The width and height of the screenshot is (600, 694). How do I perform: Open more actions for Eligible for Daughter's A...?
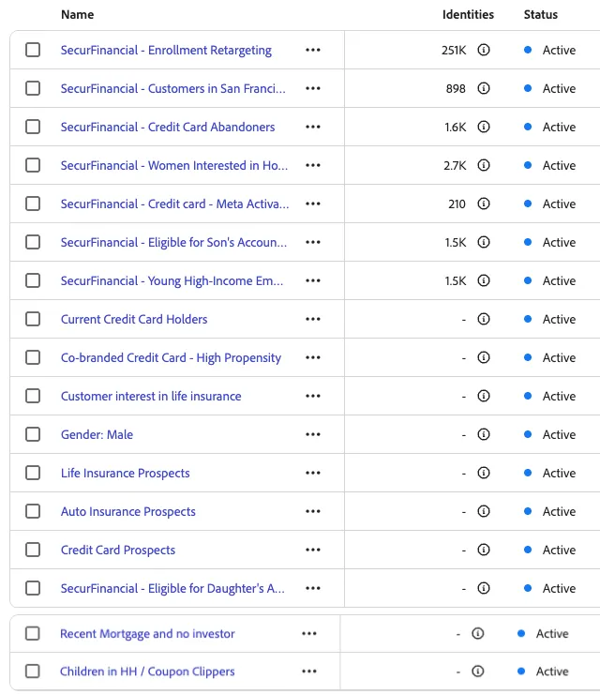point(313,589)
